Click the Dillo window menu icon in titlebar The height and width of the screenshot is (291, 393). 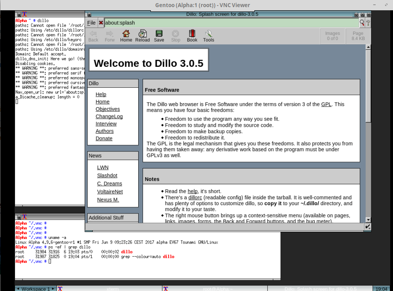(x=89, y=15)
